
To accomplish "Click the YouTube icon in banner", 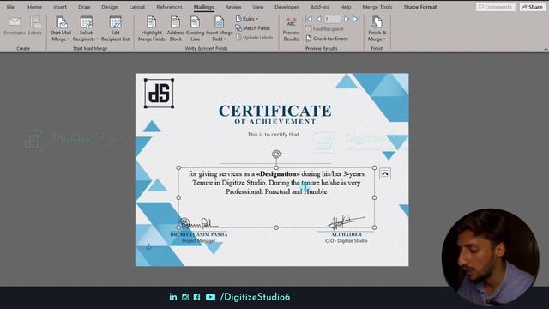I will [x=210, y=297].
